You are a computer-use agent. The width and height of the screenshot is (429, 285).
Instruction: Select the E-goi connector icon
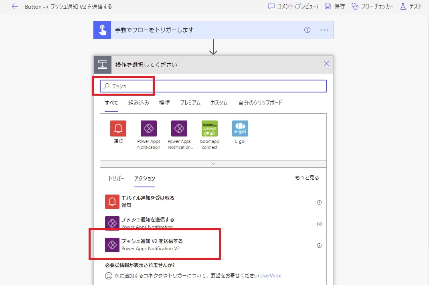click(240, 128)
